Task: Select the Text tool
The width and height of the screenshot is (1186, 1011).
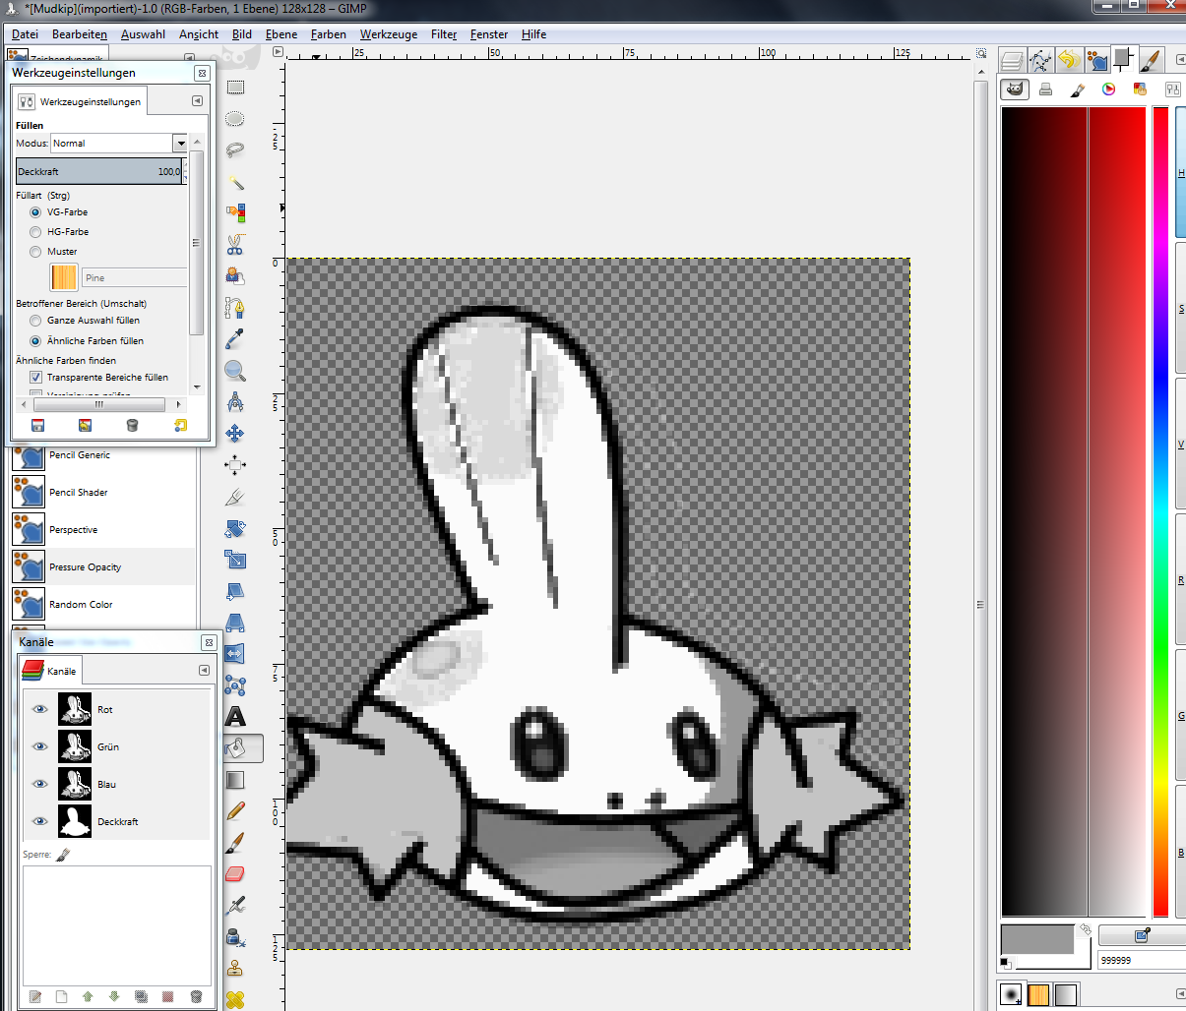Action: click(x=235, y=717)
